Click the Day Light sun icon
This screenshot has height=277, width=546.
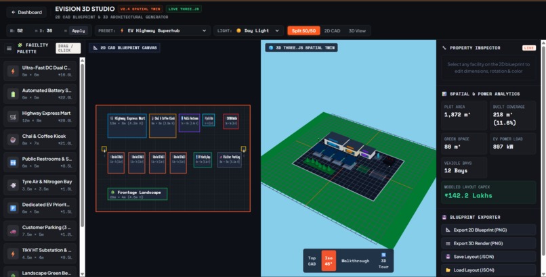(238, 30)
